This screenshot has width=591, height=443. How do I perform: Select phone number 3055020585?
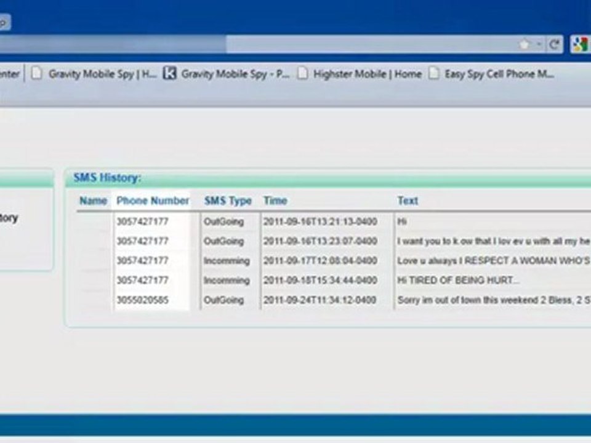coord(142,300)
